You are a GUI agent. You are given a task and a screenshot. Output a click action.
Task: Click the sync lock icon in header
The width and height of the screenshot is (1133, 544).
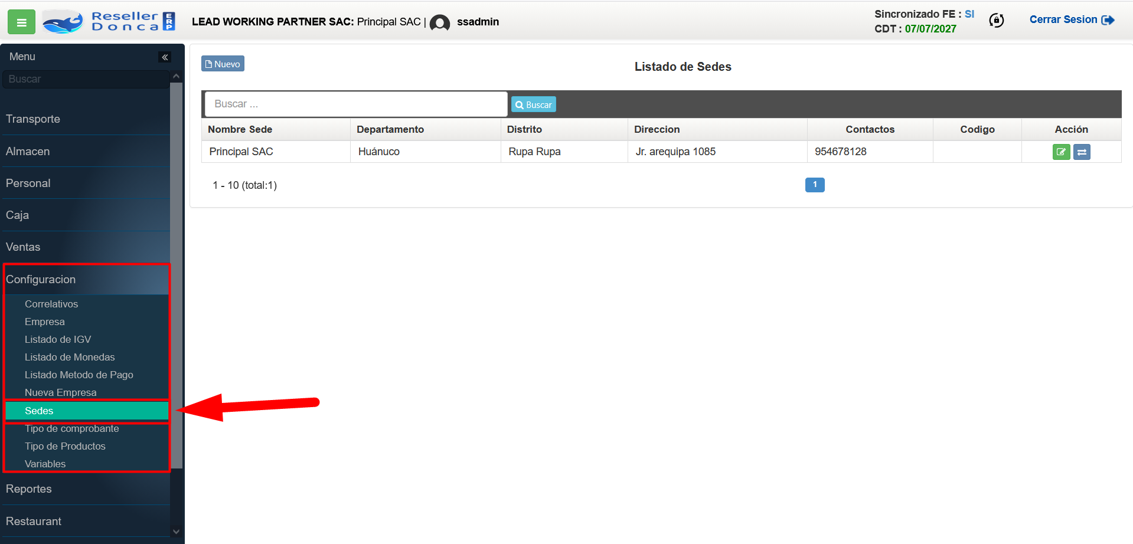click(x=996, y=21)
